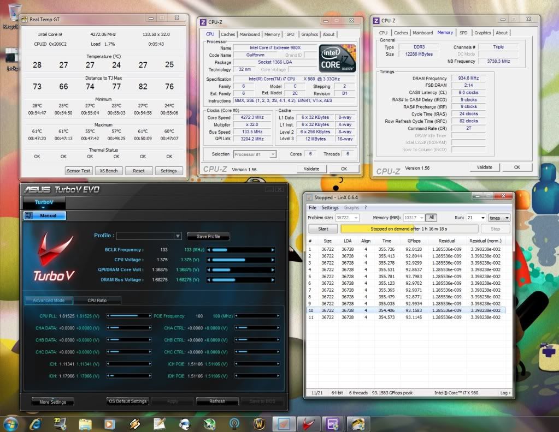This screenshot has height=432, width=559.
Task: Launch Internet Explorer from the taskbar
Action: (x=36, y=424)
